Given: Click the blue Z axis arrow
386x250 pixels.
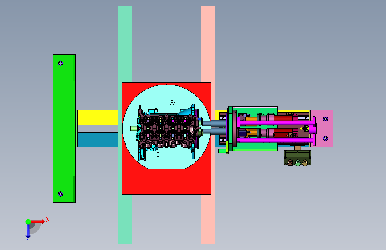Looking at the screenshot, I should [28, 231].
